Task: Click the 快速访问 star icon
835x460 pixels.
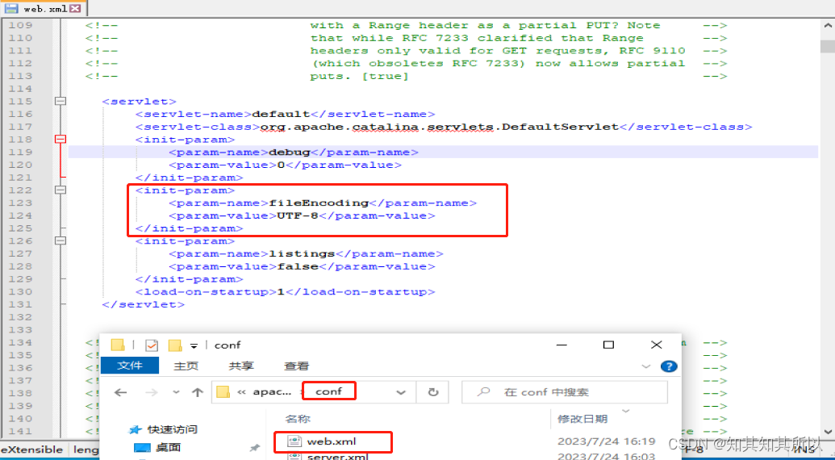Action: point(137,429)
